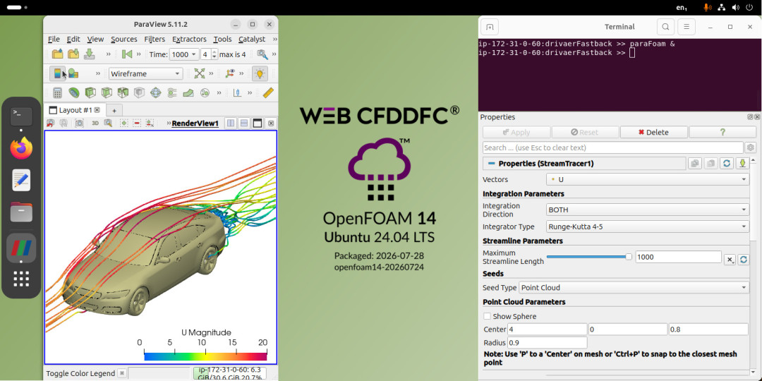Screen dimensions: 762x381
Task: Open the Extractors menu
Action: [x=189, y=39]
